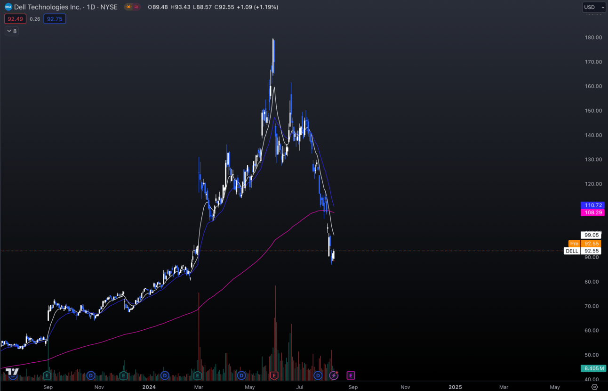The height and width of the screenshot is (391, 608).
Task: Click 170.00 on the price scale
Action: pyautogui.click(x=593, y=62)
